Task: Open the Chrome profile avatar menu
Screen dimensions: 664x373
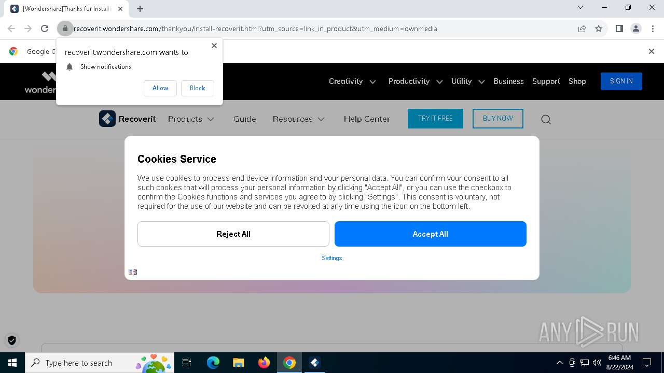Action: [x=636, y=28]
